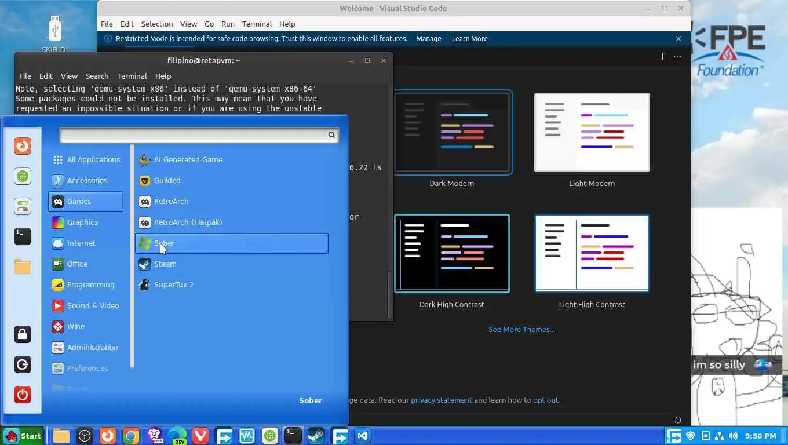Open VS Code Terminal menu

(257, 24)
